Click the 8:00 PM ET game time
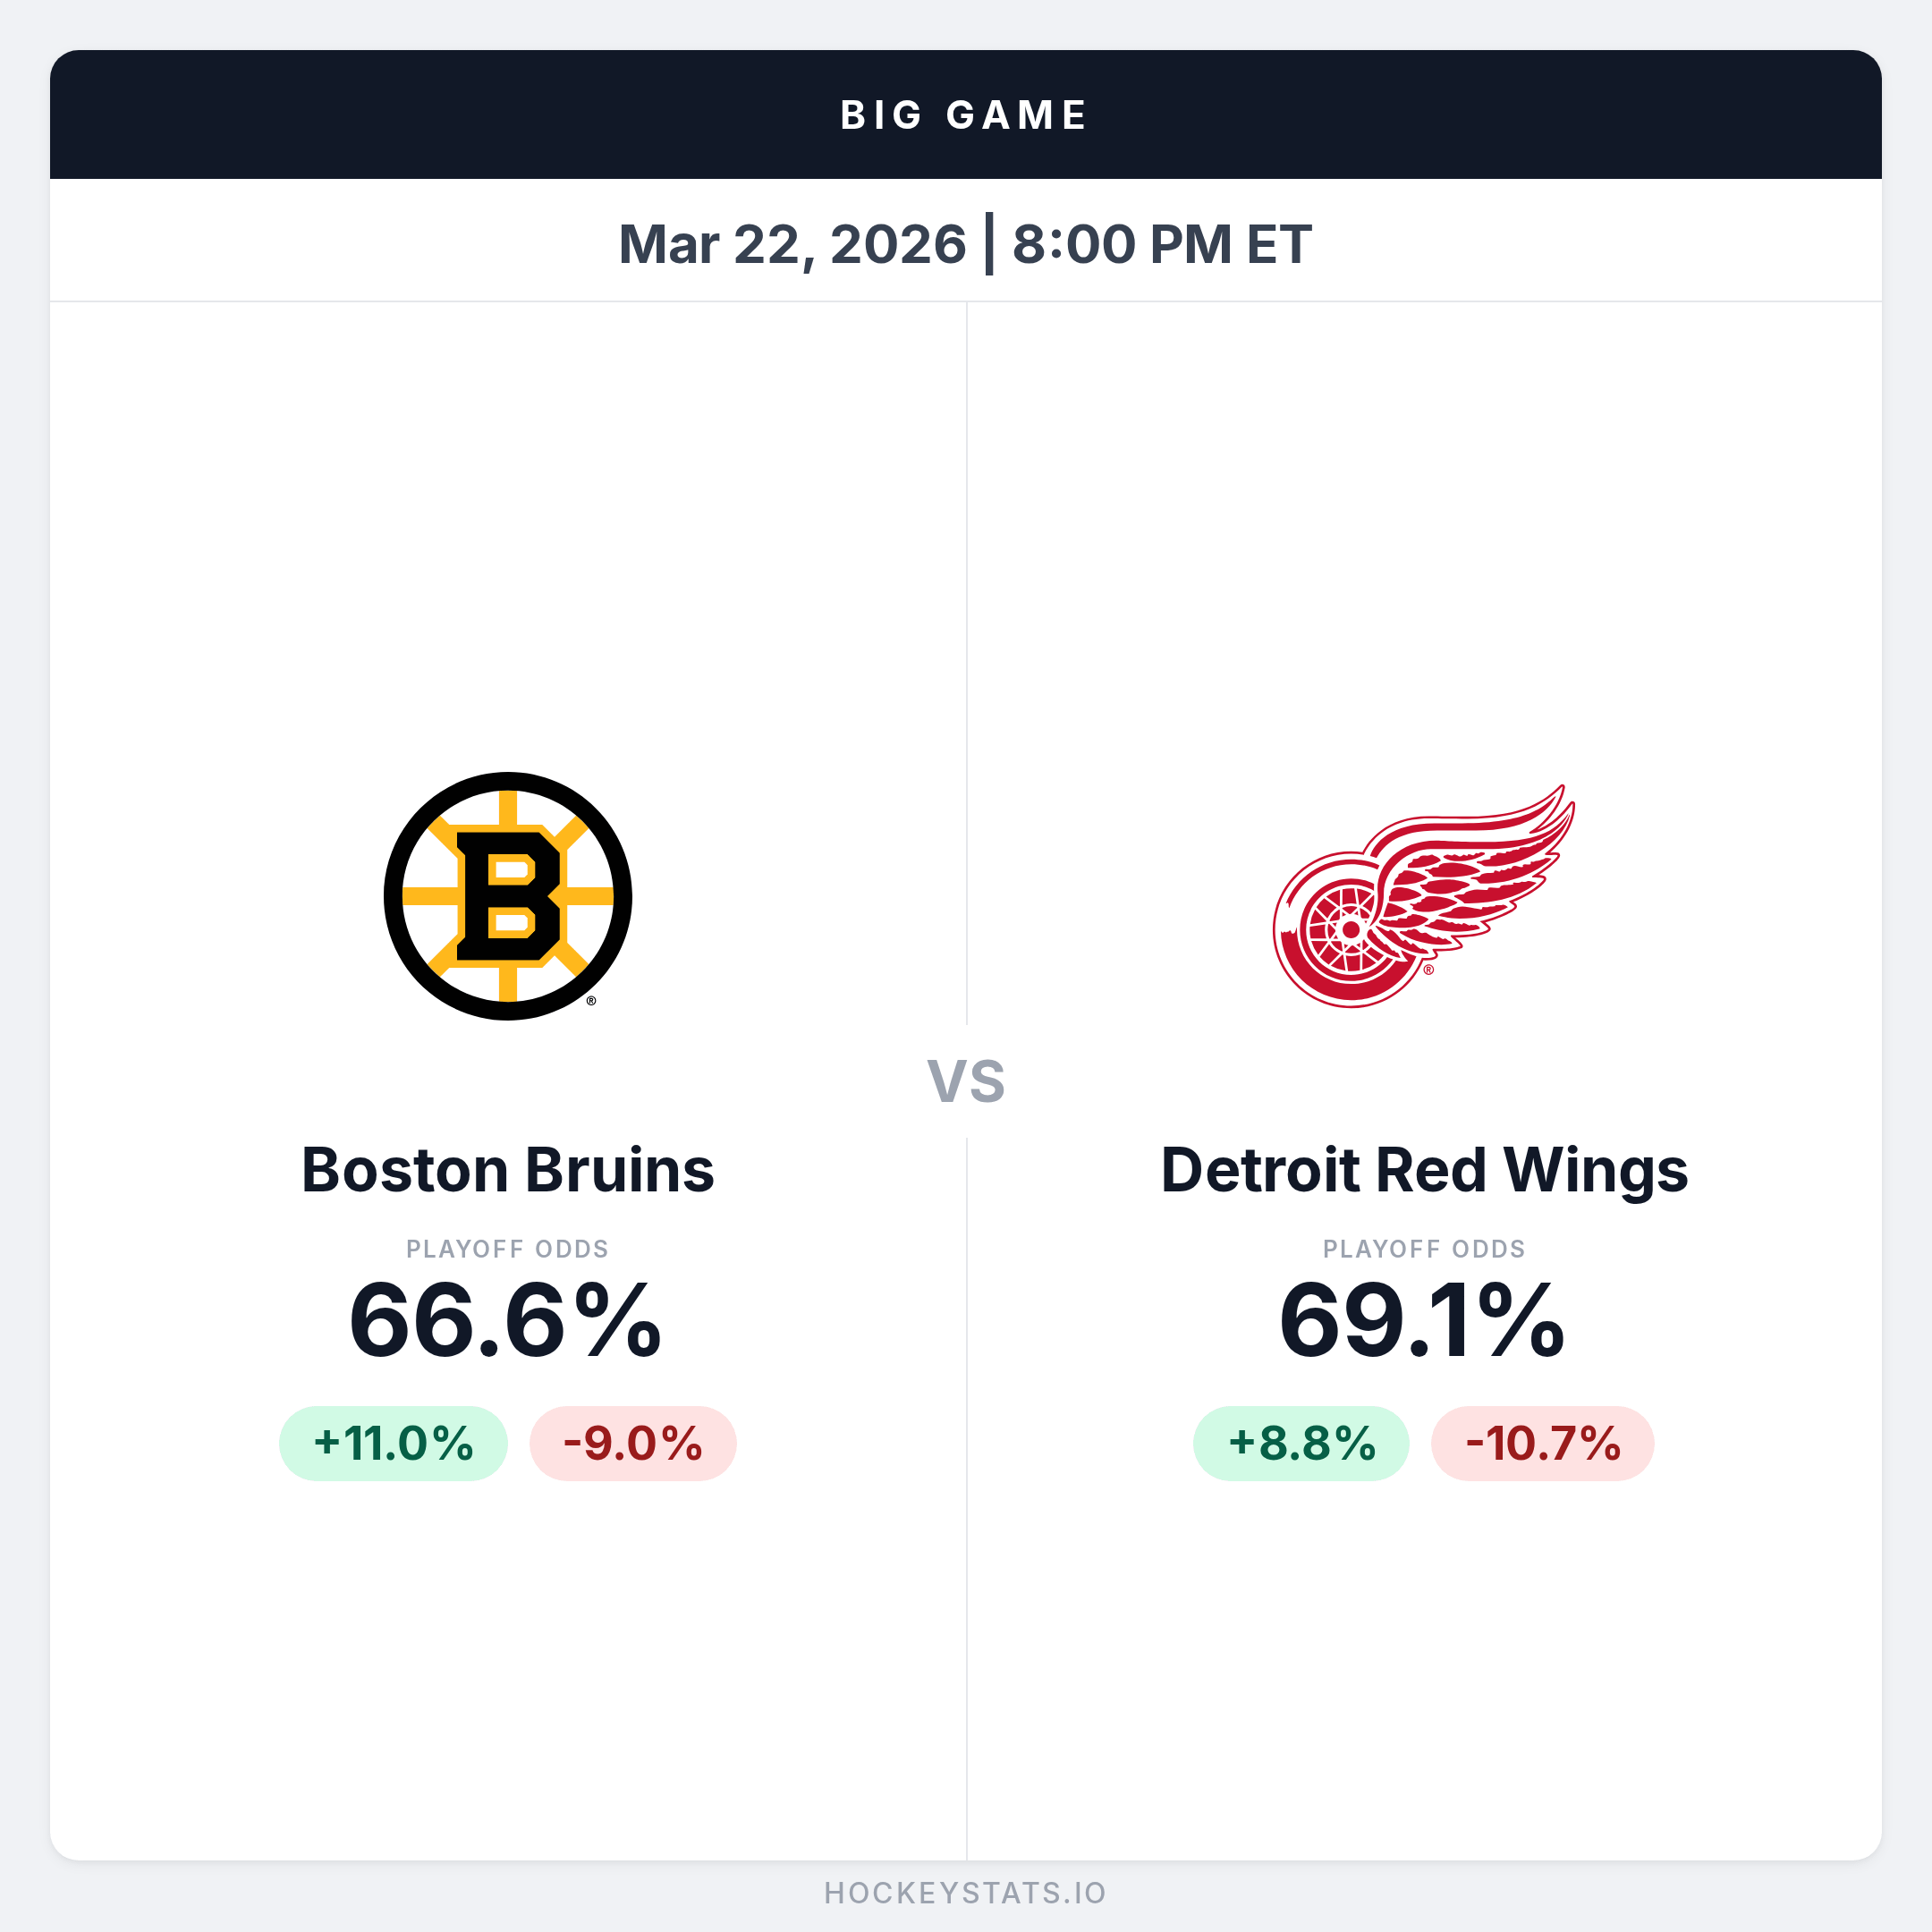The width and height of the screenshot is (1932, 1932). coord(1161,244)
